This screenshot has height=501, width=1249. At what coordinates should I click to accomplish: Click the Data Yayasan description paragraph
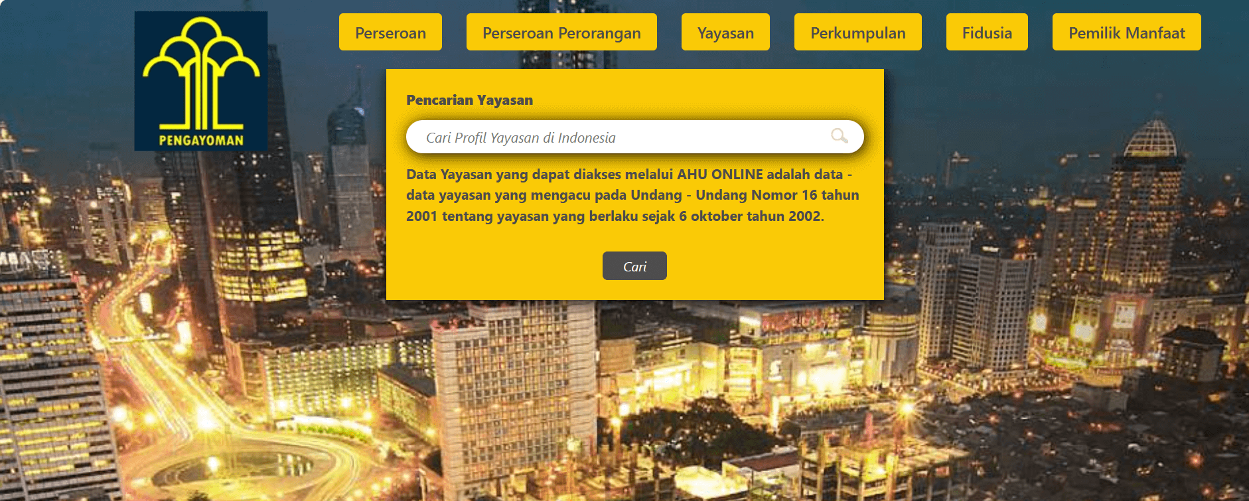click(x=633, y=195)
